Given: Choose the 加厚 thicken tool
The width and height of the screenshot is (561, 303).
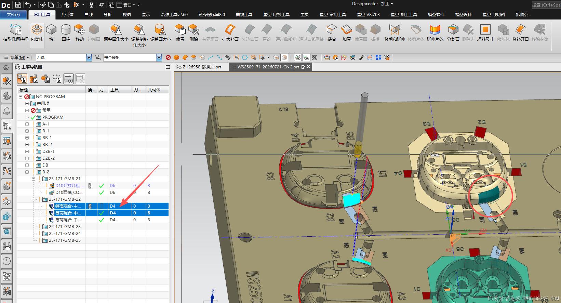Looking at the screenshot, I should click(x=347, y=33).
